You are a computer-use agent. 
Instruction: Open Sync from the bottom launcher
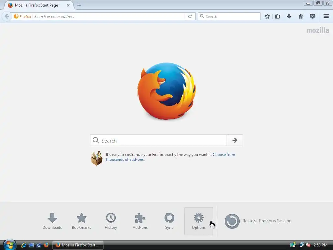[169, 221]
